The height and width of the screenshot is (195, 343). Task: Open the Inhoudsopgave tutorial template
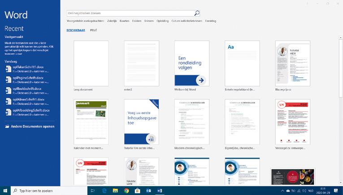(x=142, y=122)
